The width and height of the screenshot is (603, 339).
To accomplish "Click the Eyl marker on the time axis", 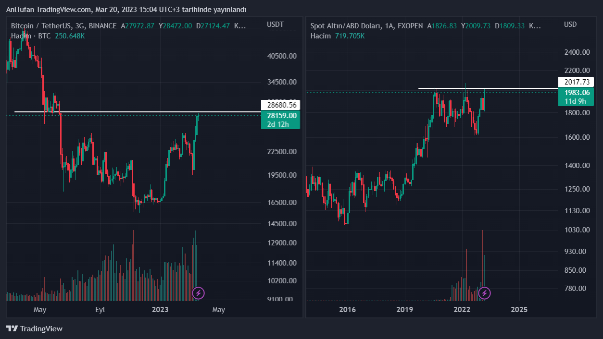I will point(100,310).
